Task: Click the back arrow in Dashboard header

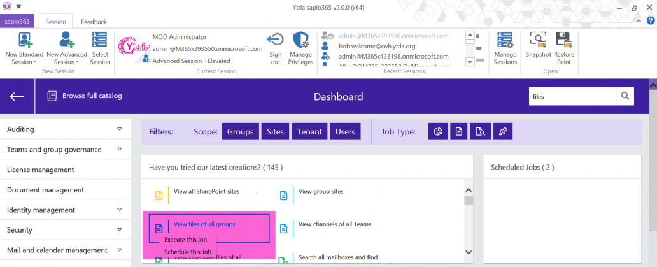Action: click(x=17, y=96)
